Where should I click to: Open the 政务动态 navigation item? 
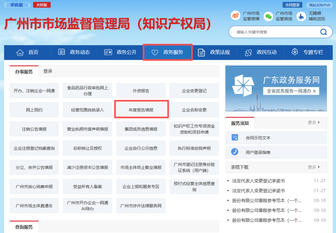pos(74,52)
